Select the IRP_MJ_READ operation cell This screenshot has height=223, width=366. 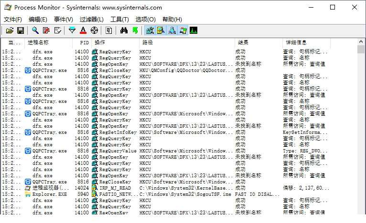[x=115, y=188]
